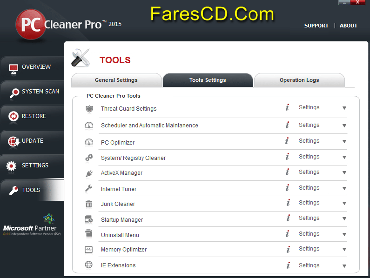Expand IE Extensions settings arrow
Viewport: 370px width, 278px height.
(344, 266)
